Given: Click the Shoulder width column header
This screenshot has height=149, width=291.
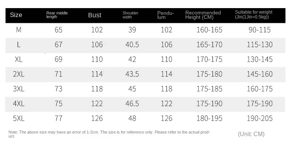Looking at the screenshot, I should pyautogui.click(x=131, y=15).
